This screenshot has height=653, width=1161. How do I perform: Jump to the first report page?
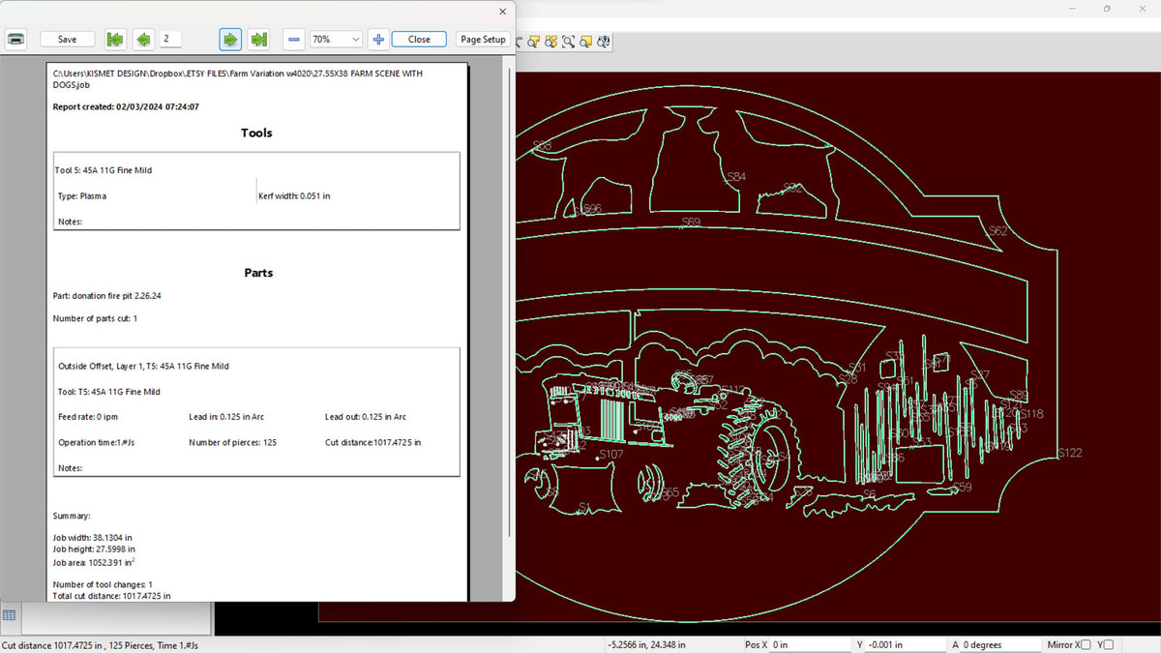tap(115, 40)
